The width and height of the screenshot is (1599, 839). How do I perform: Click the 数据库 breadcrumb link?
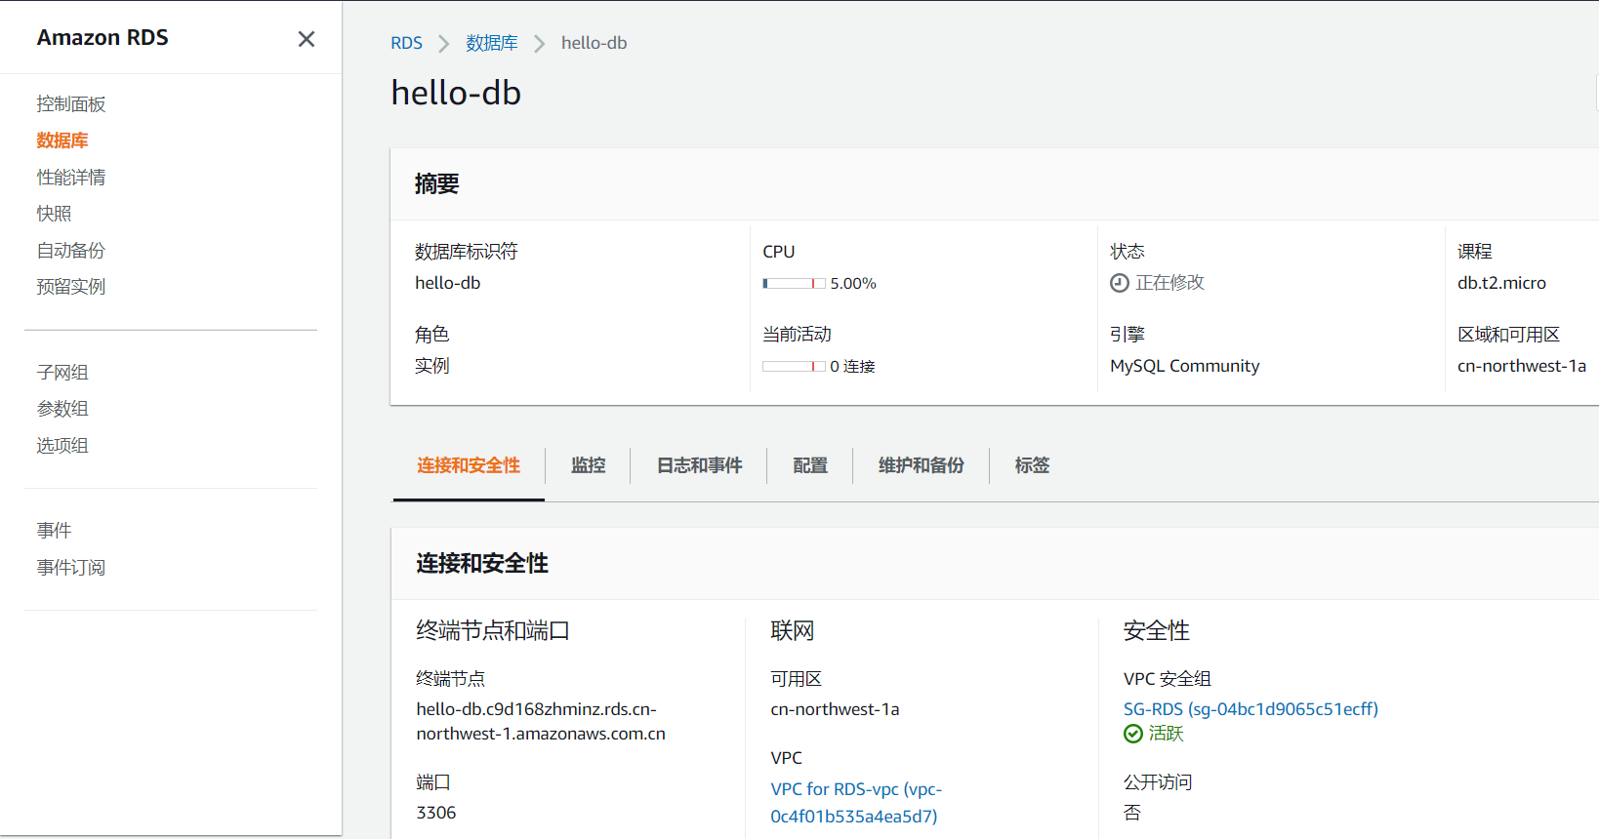[x=492, y=43]
